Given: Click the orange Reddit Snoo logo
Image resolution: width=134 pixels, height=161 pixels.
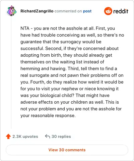Looking at the screenshot, I should click(x=108, y=11).
